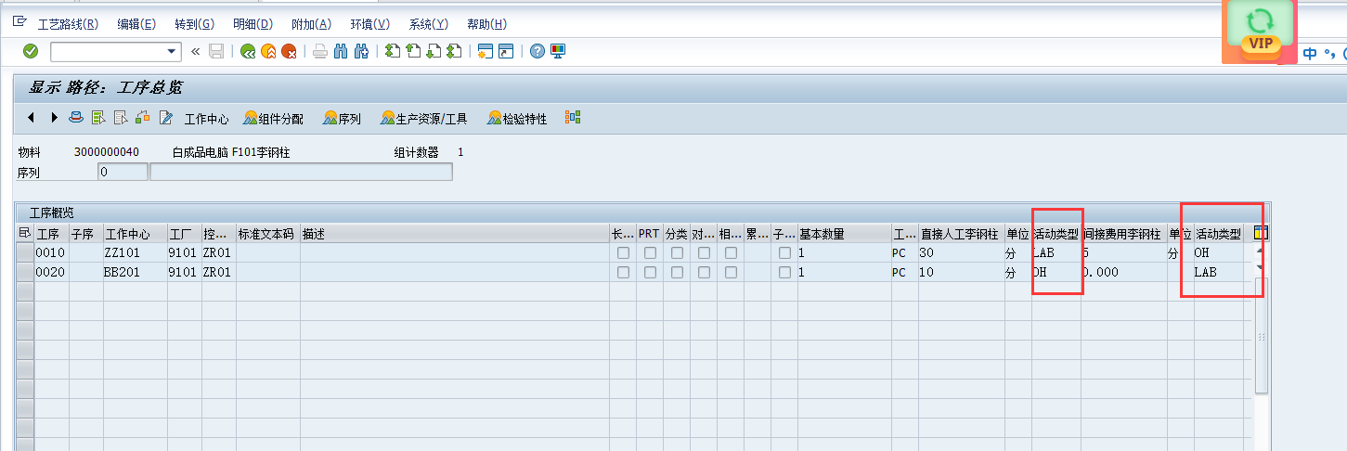Click the Generate Shortcut icon
Image resolution: width=1347 pixels, height=451 pixels.
[x=506, y=51]
